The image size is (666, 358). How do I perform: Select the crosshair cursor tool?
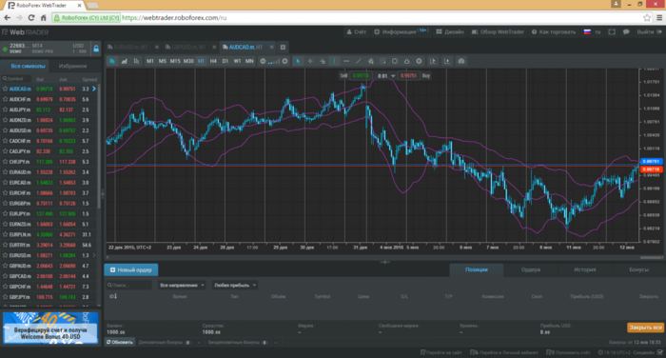[x=310, y=61]
